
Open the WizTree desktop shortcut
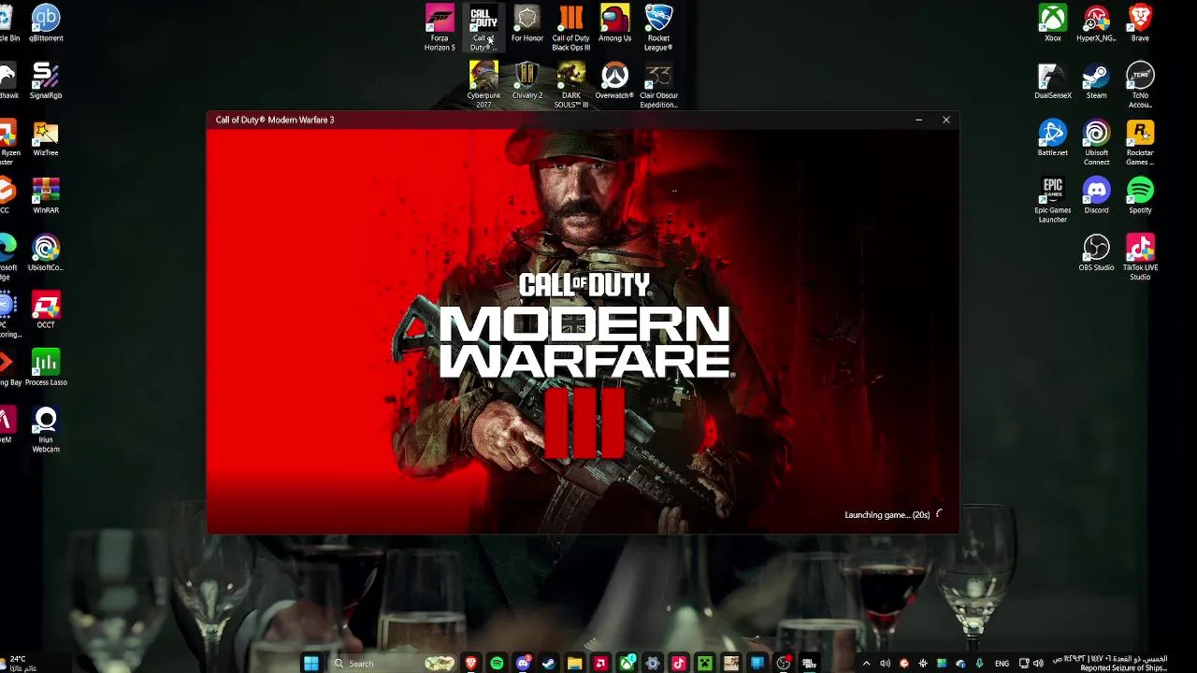click(x=46, y=138)
